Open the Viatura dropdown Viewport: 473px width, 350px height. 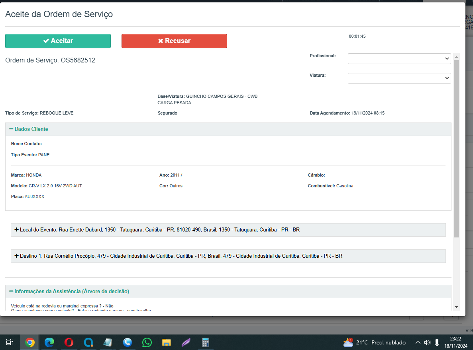pos(399,78)
